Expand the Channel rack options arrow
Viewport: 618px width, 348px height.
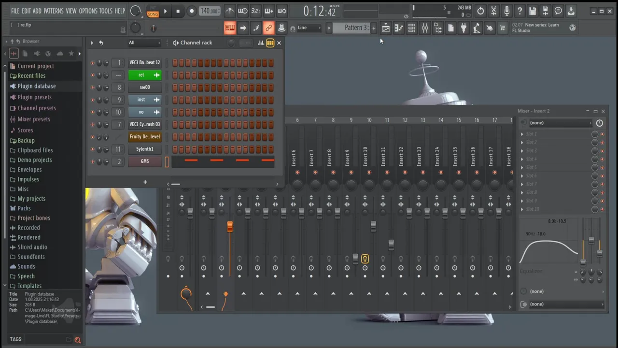pyautogui.click(x=92, y=43)
